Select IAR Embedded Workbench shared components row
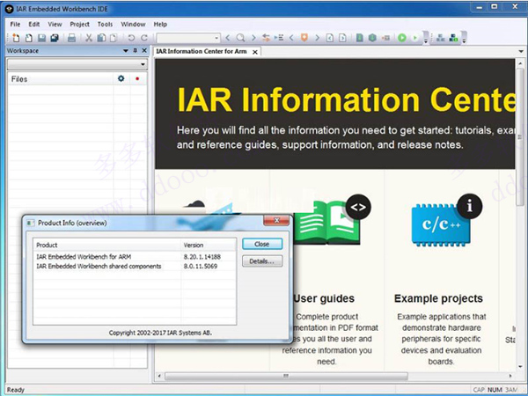 [x=135, y=266]
